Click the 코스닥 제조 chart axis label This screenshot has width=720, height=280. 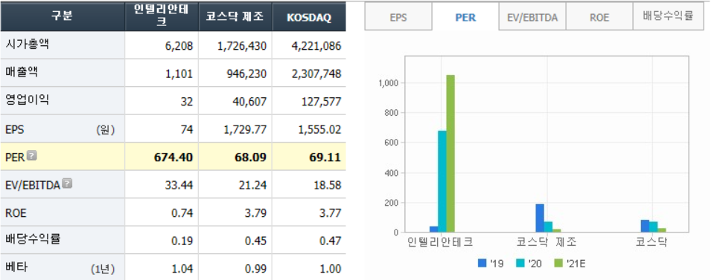click(546, 242)
